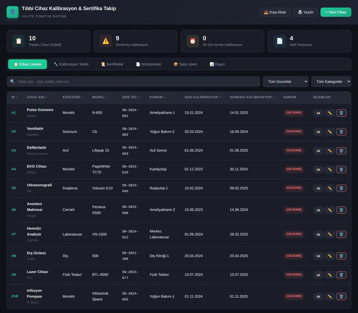Sort the table by ID column
358x313 pixels.
point(15,97)
